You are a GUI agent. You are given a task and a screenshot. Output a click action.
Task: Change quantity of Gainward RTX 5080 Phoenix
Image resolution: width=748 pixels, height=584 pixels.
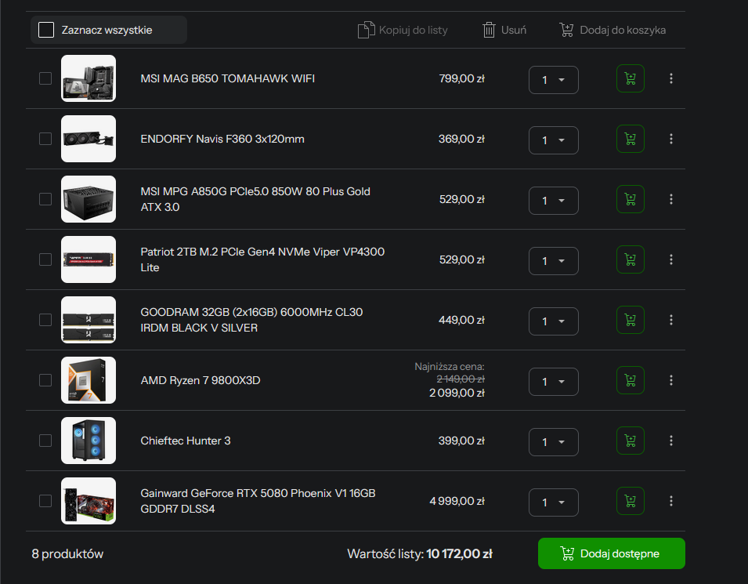(x=554, y=502)
